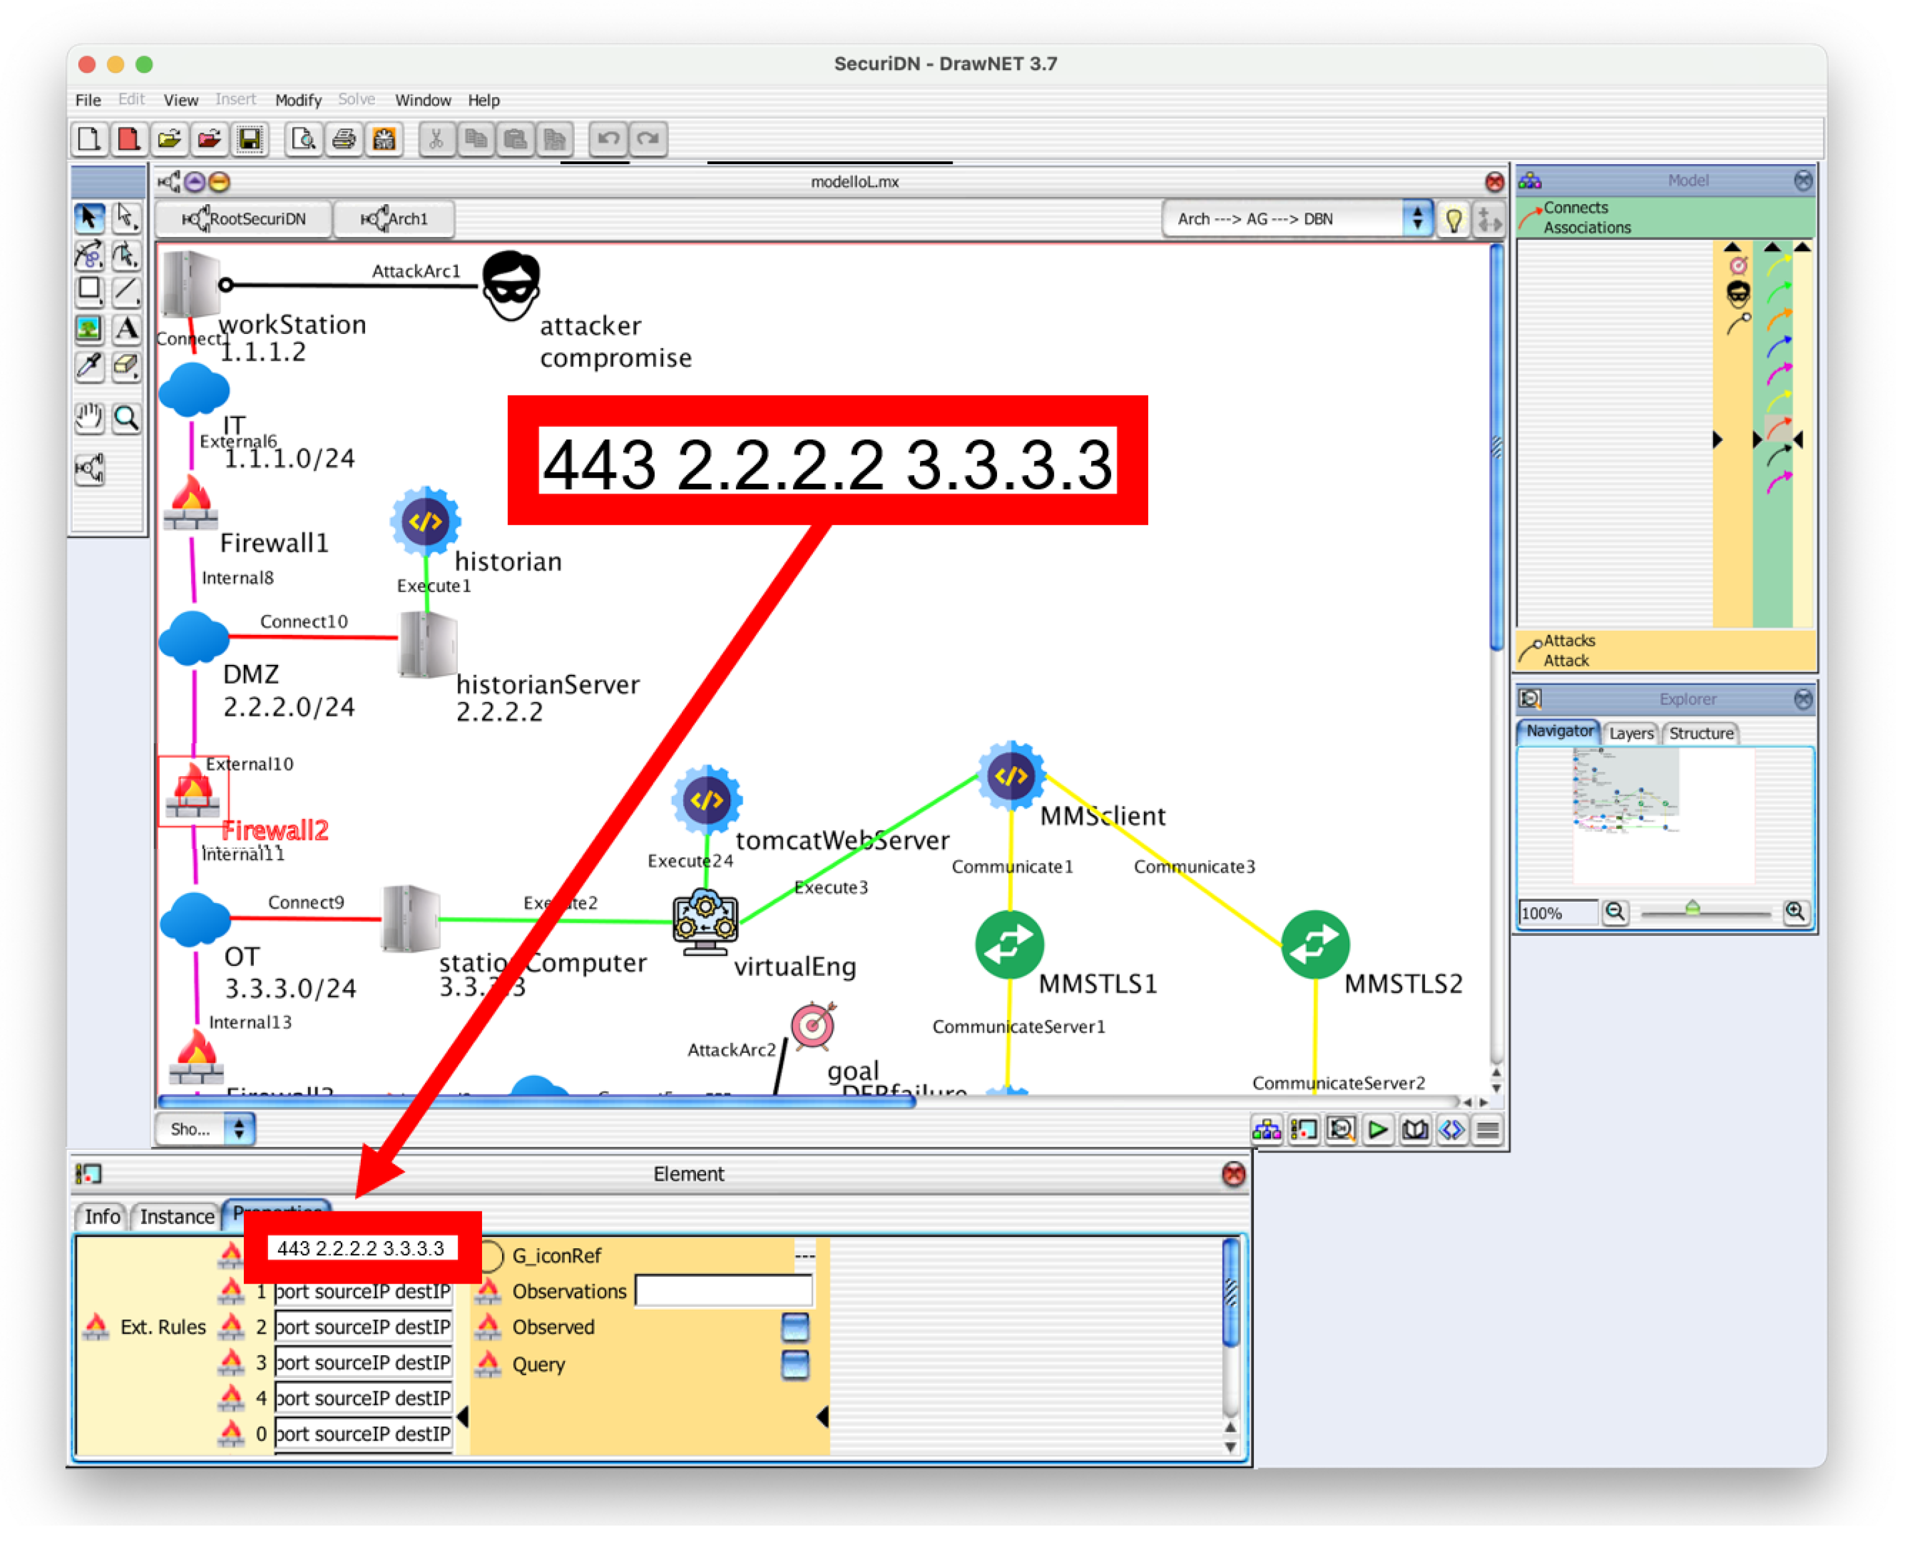Click the printer icon in toolbar
Image resolution: width=1914 pixels, height=1561 pixels.
click(345, 139)
